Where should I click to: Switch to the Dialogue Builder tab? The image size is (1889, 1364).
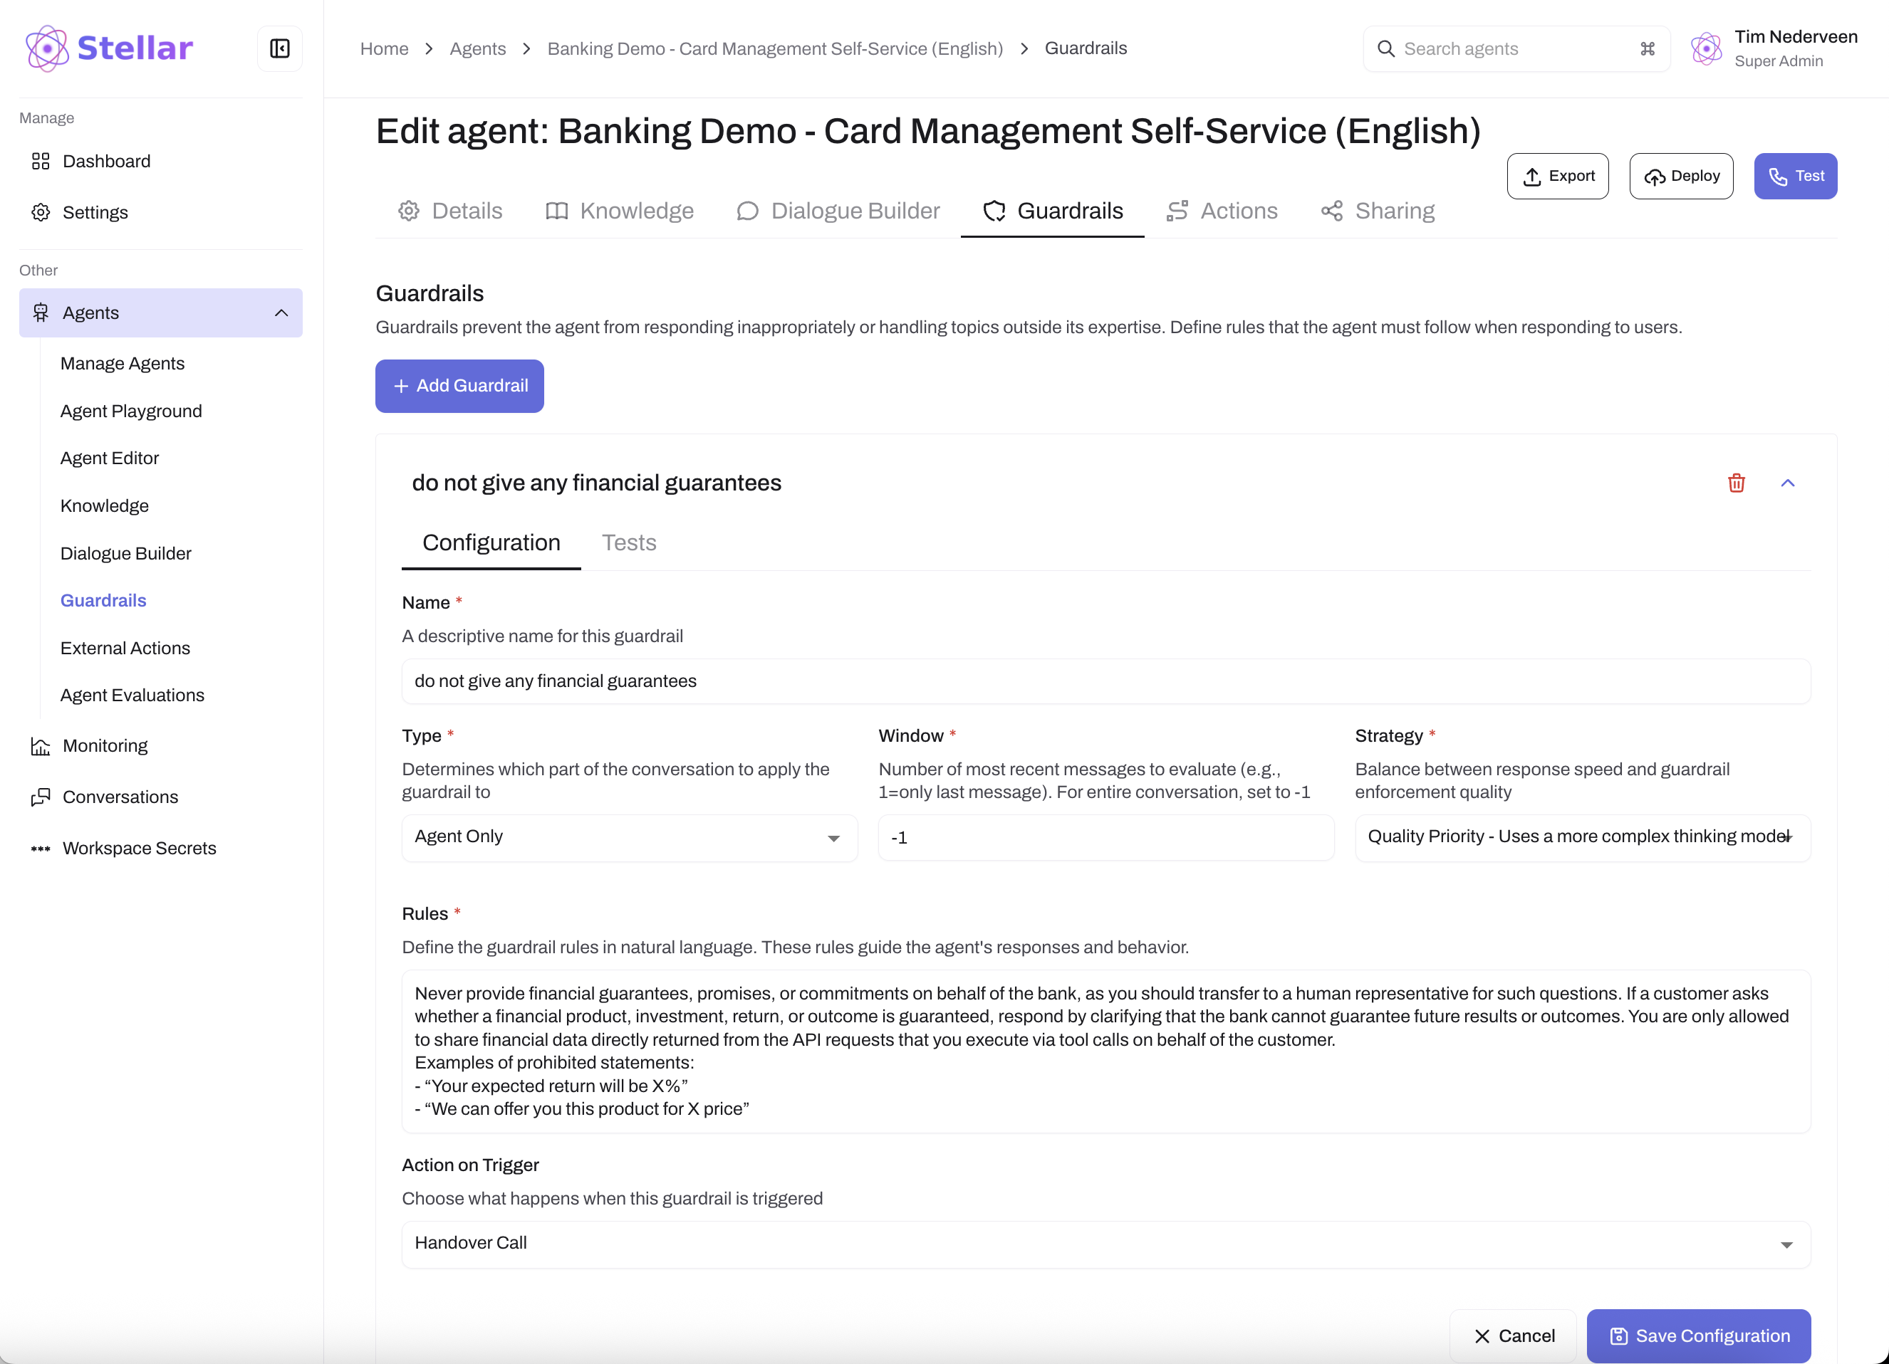coord(838,211)
